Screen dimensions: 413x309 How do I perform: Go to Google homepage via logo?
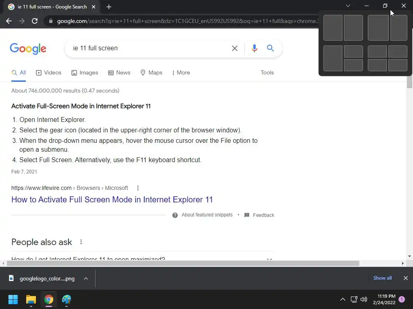coord(28,49)
